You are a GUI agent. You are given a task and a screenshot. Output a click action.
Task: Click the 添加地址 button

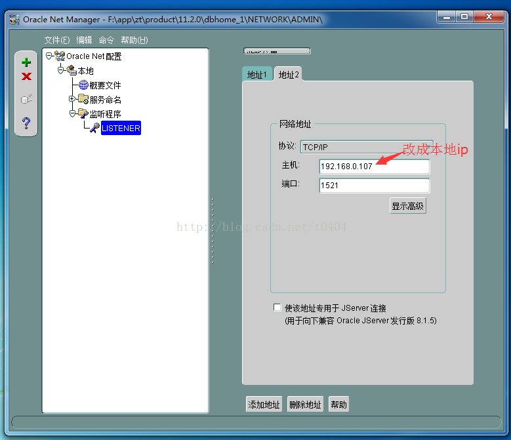[264, 404]
